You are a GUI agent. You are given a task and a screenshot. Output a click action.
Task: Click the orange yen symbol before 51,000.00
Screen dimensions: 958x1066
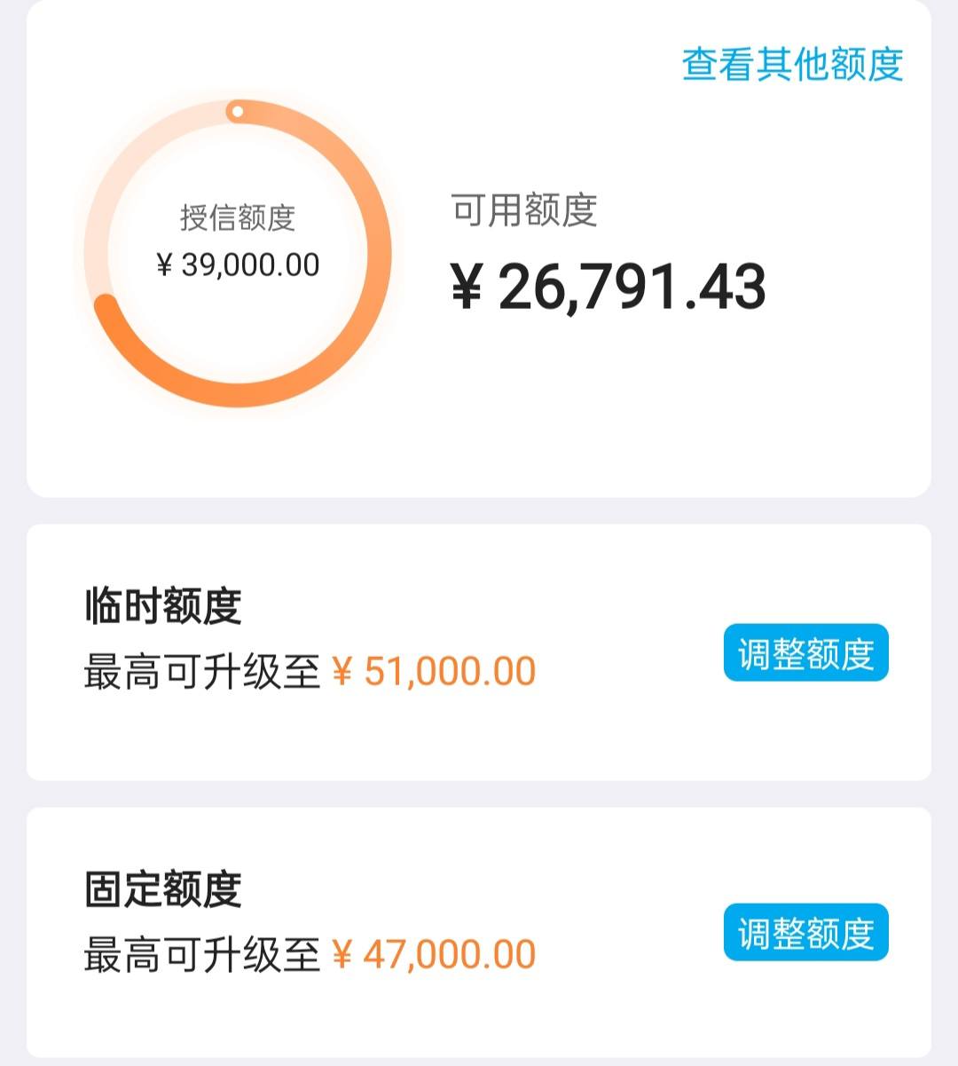342,672
